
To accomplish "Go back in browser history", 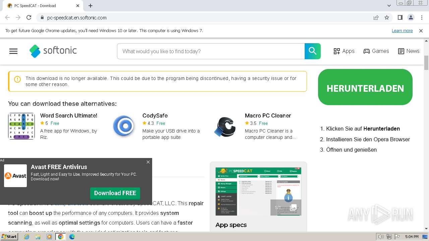I will (x=7, y=17).
